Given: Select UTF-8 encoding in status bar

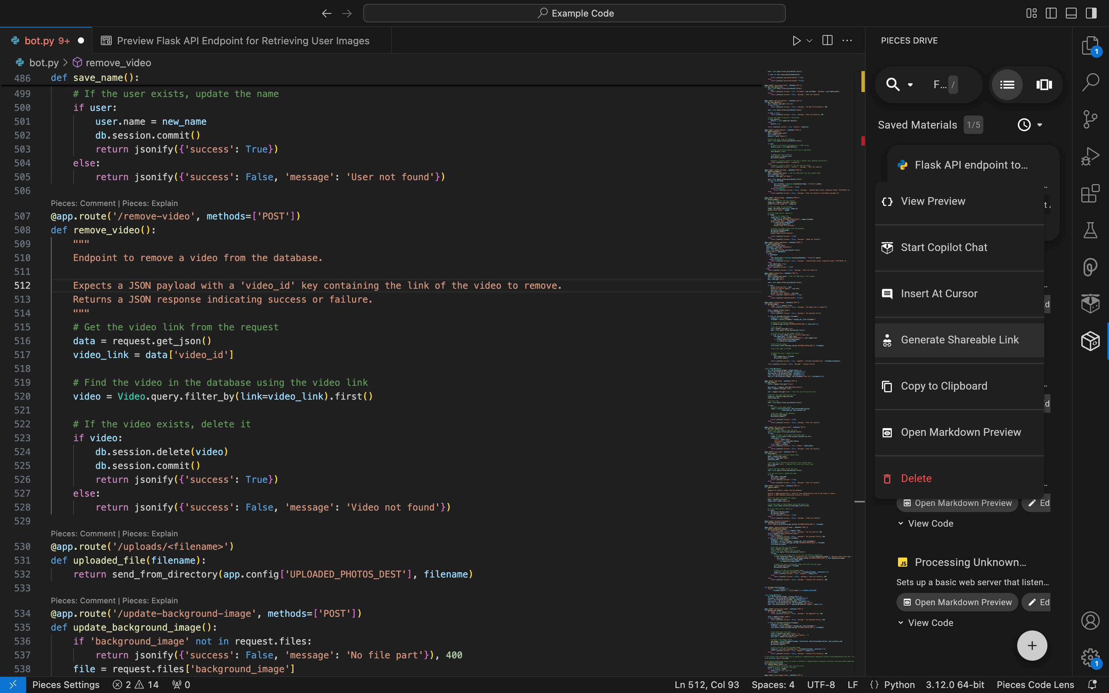Looking at the screenshot, I should pyautogui.click(x=821, y=684).
